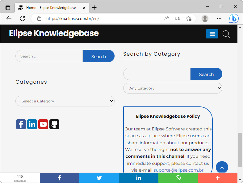Screen dimensions: 243x183
Task: Open the YouTube channel icon
Action: [x=43, y=124]
